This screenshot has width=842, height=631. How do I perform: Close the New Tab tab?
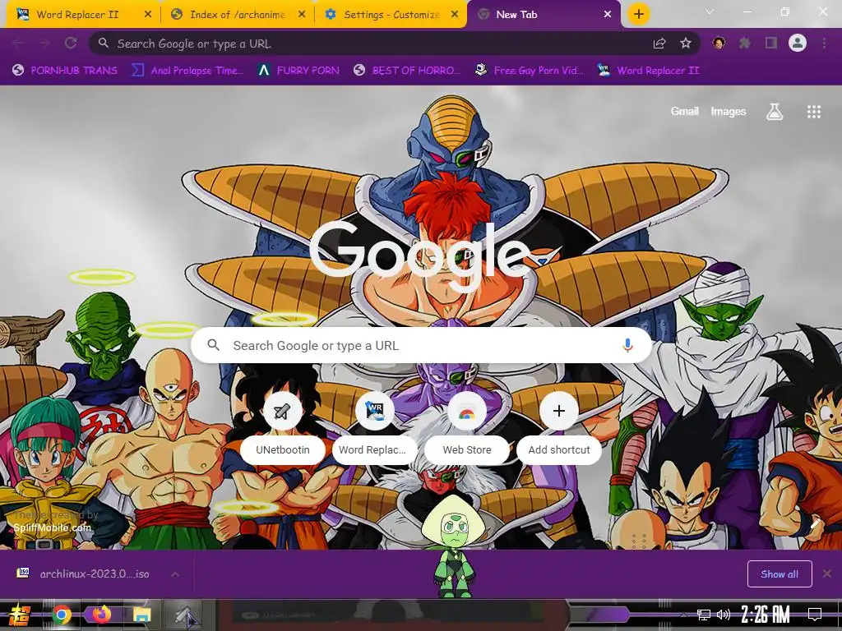[x=608, y=15]
